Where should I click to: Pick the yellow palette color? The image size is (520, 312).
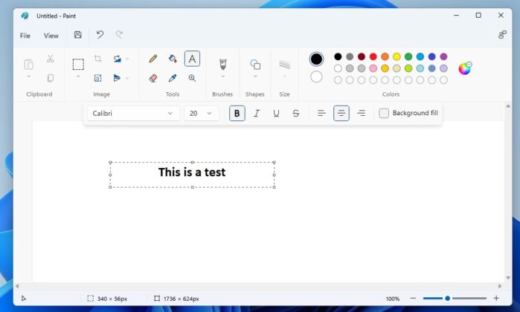point(397,56)
